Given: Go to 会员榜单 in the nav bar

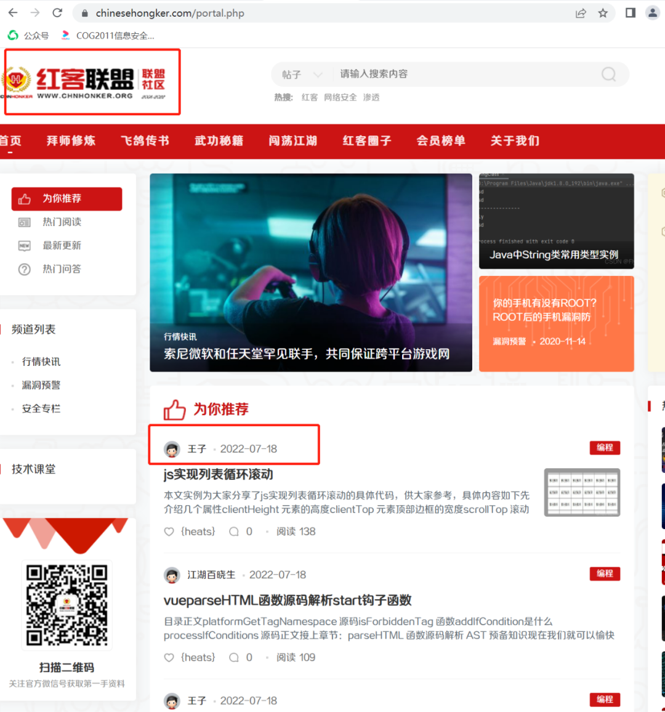Looking at the screenshot, I should click(441, 141).
